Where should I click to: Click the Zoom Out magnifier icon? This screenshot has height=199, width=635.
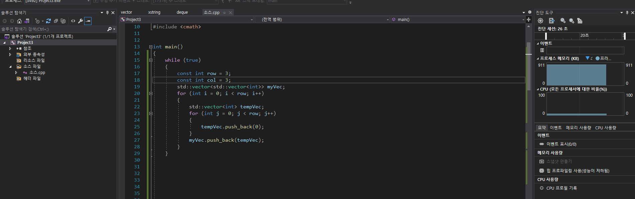572,21
